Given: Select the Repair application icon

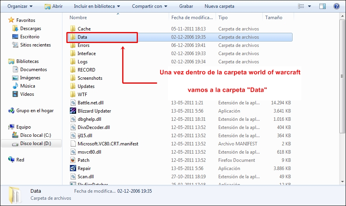Looking at the screenshot, I should [73, 168].
